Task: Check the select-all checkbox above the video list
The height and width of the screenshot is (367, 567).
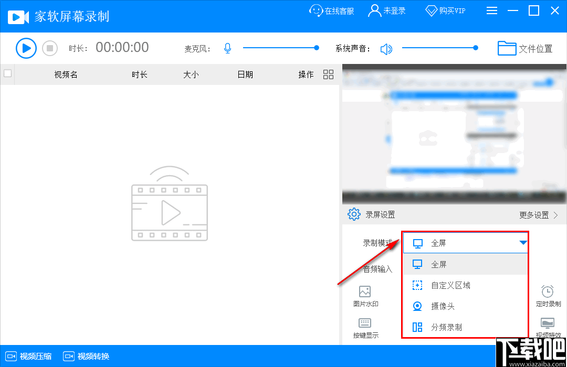Action: [7, 74]
